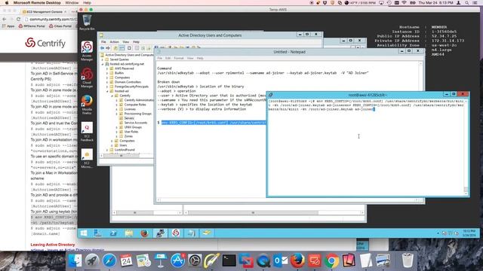Click Spotlight search icon in Mac menu bar
This screenshot has width=483, height=271.
point(467,3)
